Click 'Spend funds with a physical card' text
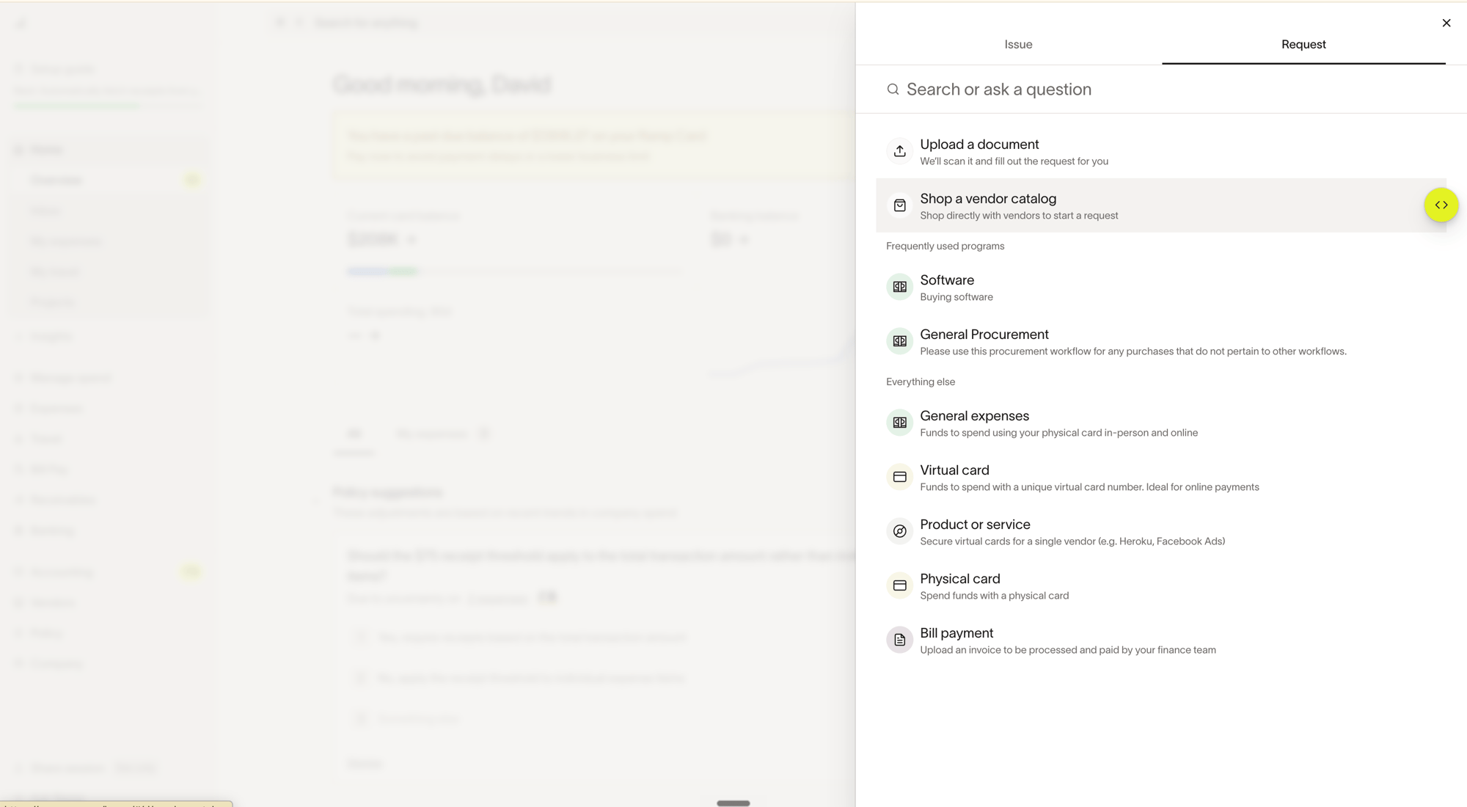Viewport: 1467px width, 807px height. 994,596
